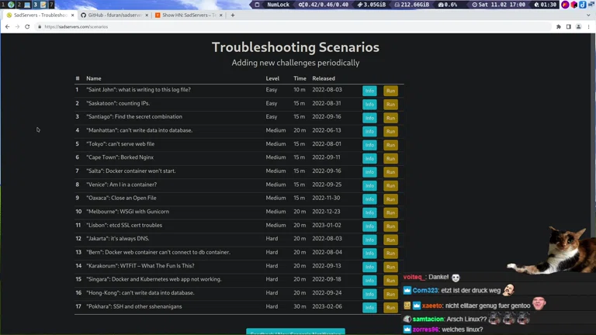
Task: Click the Level column header
Action: (x=272, y=78)
